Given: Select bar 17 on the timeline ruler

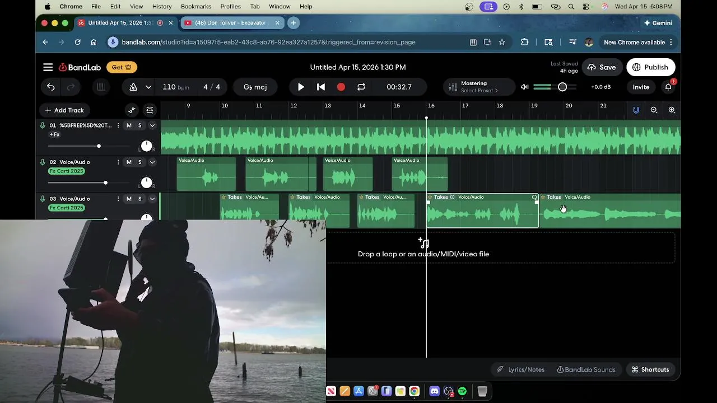Looking at the screenshot, I should click(465, 106).
